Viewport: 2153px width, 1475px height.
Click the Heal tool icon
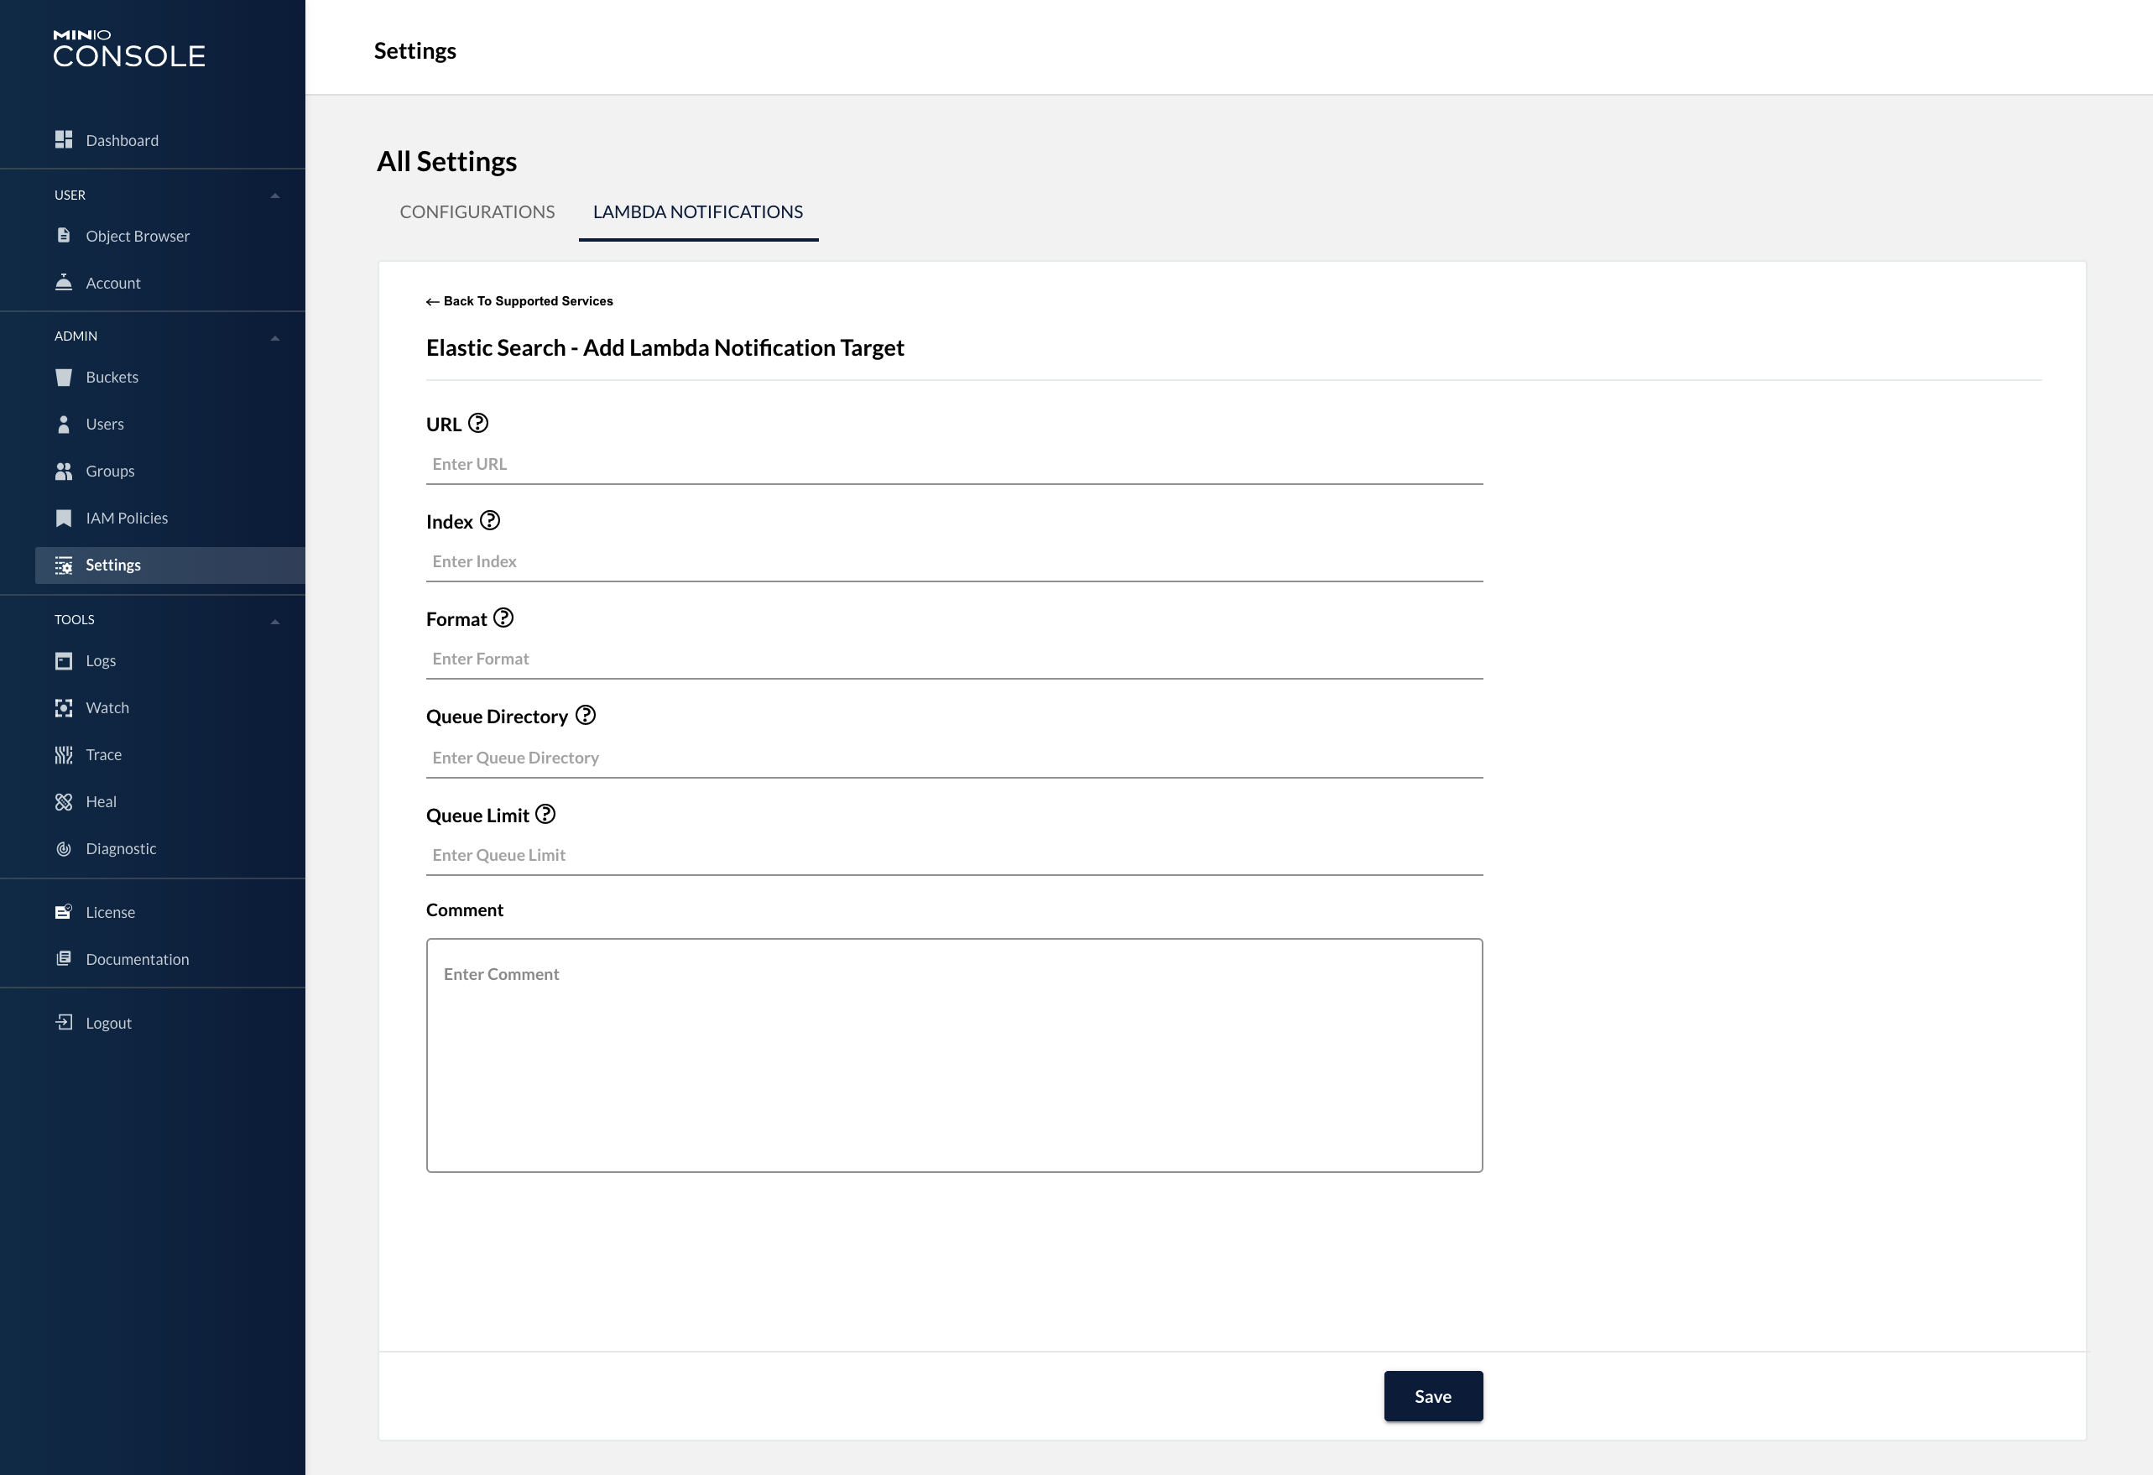click(63, 802)
